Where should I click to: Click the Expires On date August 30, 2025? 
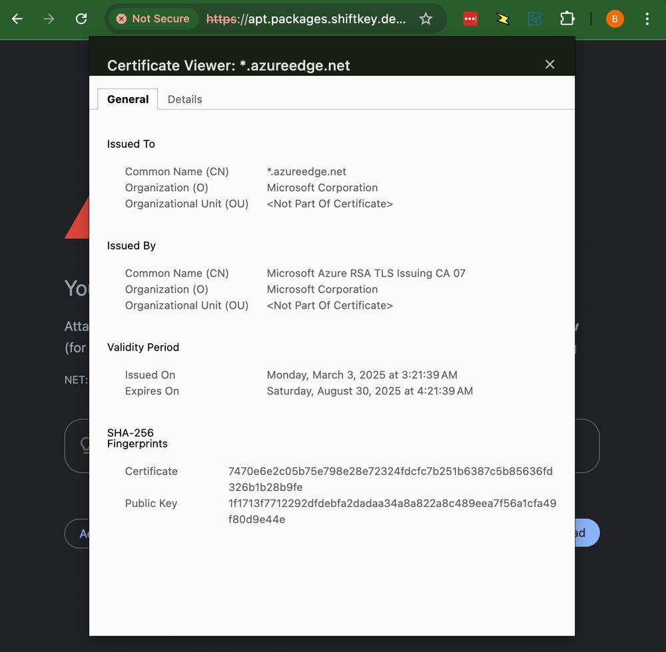370,391
